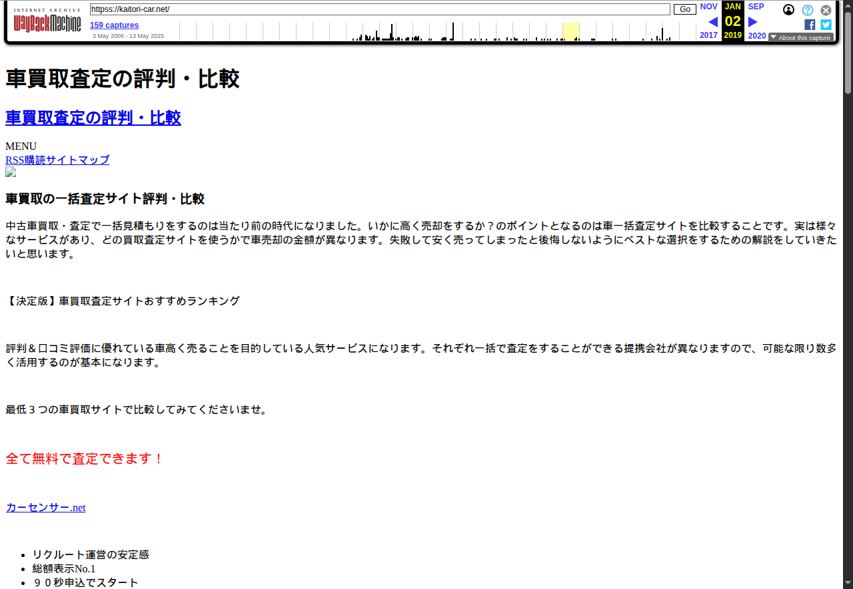
Task: Open the 車買取査定の評判・比較 heading link
Action: pos(93,118)
